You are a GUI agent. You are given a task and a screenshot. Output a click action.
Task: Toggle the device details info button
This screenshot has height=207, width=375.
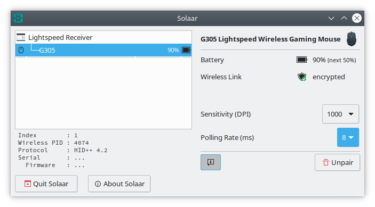[x=211, y=162]
